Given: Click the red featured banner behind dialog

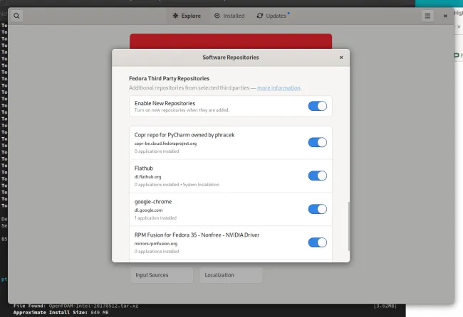Looking at the screenshot, I should click(231, 41).
